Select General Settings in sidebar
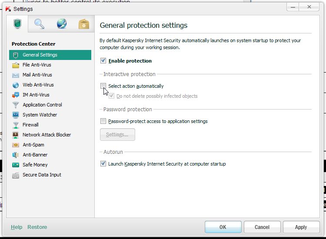Image resolution: width=326 pixels, height=239 pixels. (50, 55)
